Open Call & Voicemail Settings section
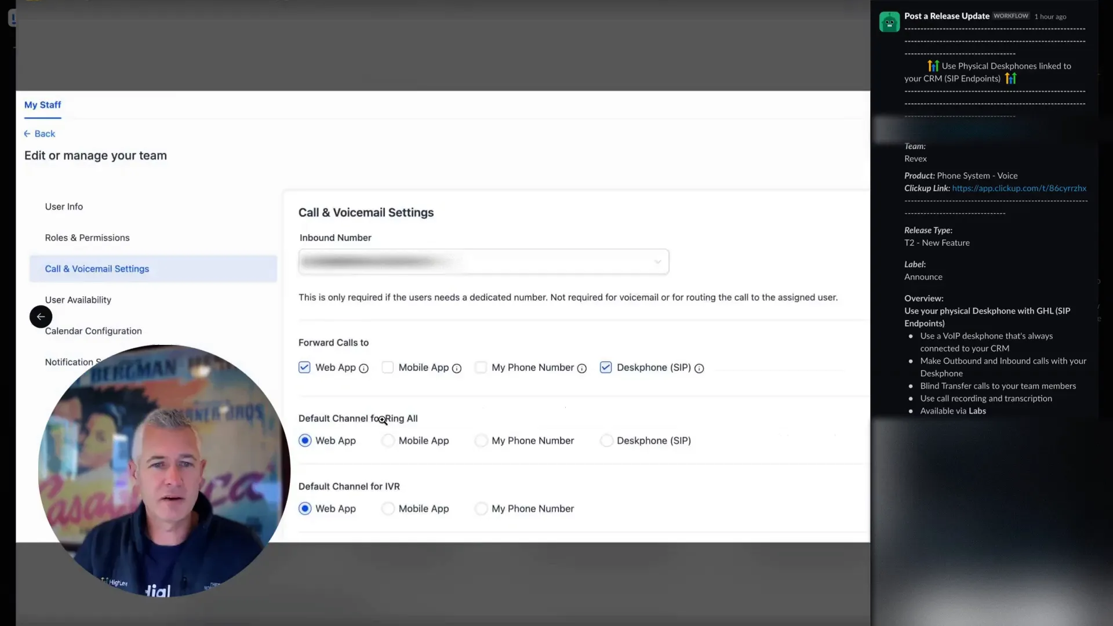This screenshot has width=1113, height=626. pyautogui.click(x=153, y=269)
